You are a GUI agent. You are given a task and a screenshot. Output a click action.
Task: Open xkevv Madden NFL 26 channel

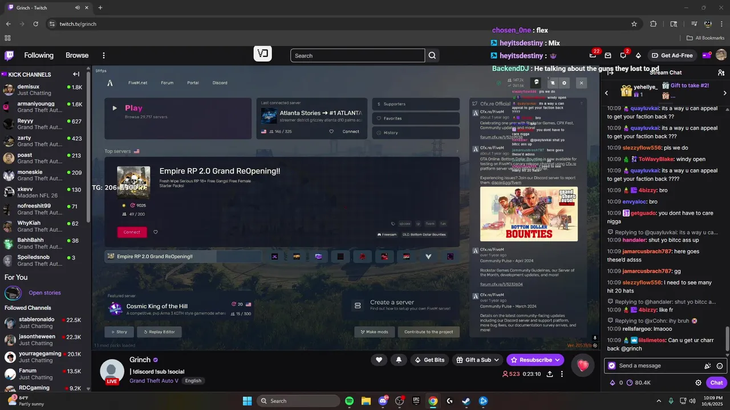tap(43, 192)
